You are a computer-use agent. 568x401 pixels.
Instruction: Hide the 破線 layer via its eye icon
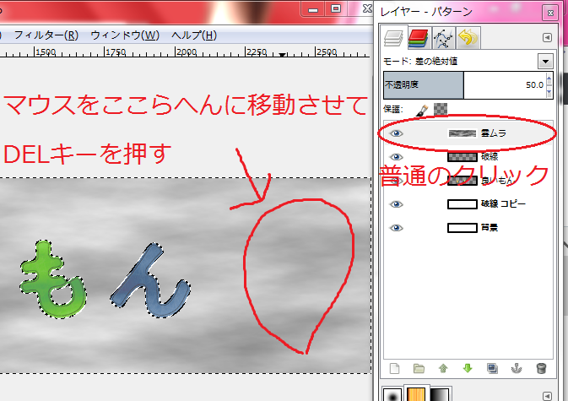(x=396, y=157)
